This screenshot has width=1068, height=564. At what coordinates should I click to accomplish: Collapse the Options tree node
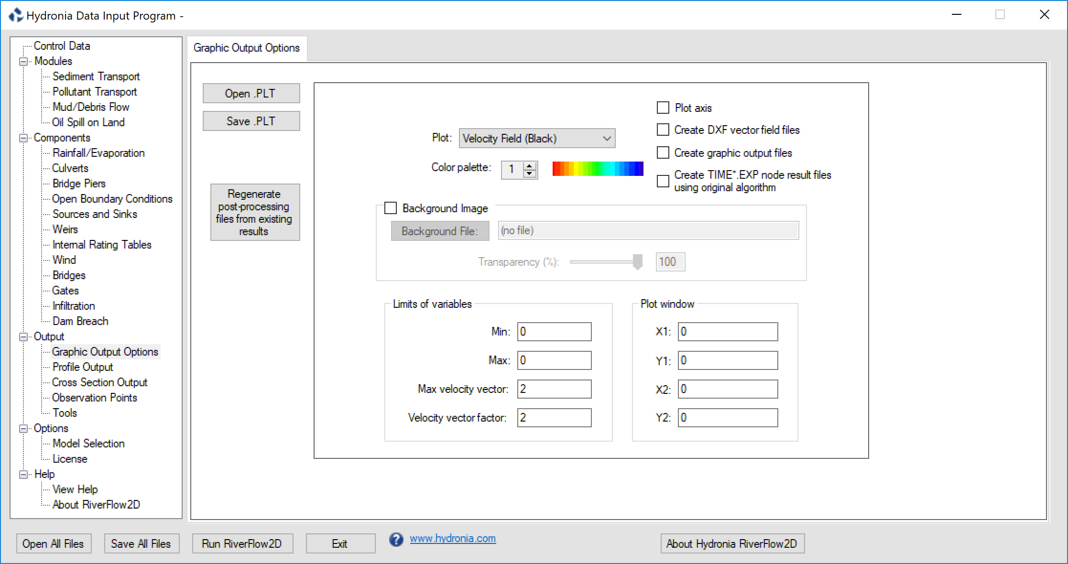pyautogui.click(x=23, y=429)
